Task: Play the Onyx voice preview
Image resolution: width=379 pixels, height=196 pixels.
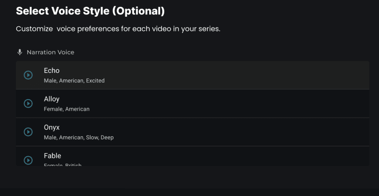Action: click(x=28, y=132)
